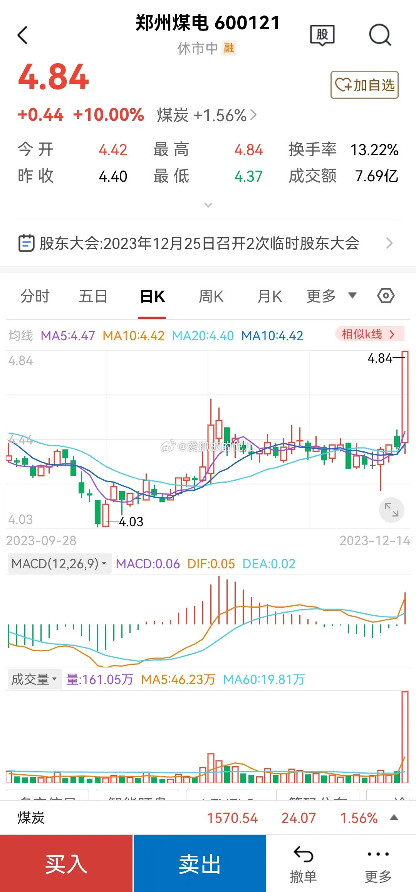Tap the 融 margin trading badge
The height and width of the screenshot is (892, 416).
coord(229,48)
